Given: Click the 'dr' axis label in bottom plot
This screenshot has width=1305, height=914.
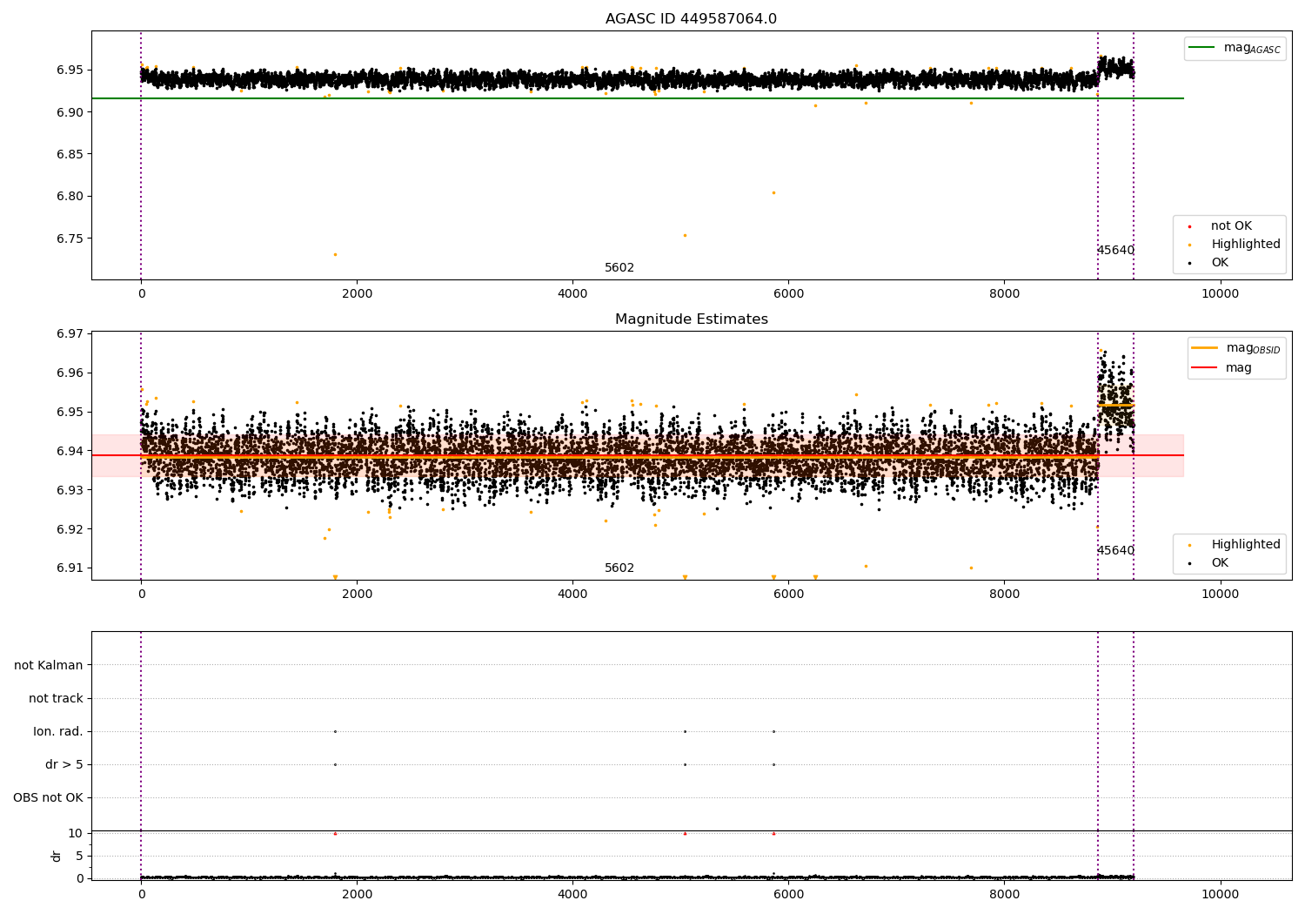Looking at the screenshot, I should tap(57, 856).
